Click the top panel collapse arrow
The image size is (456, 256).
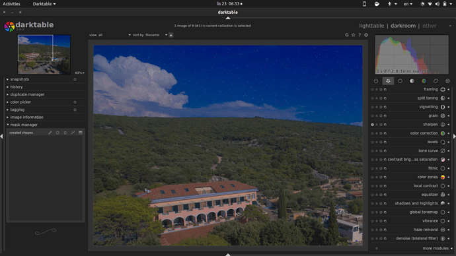228,18
